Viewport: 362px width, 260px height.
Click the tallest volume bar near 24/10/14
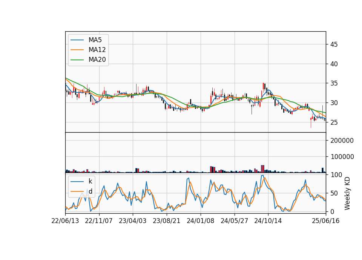point(263,169)
